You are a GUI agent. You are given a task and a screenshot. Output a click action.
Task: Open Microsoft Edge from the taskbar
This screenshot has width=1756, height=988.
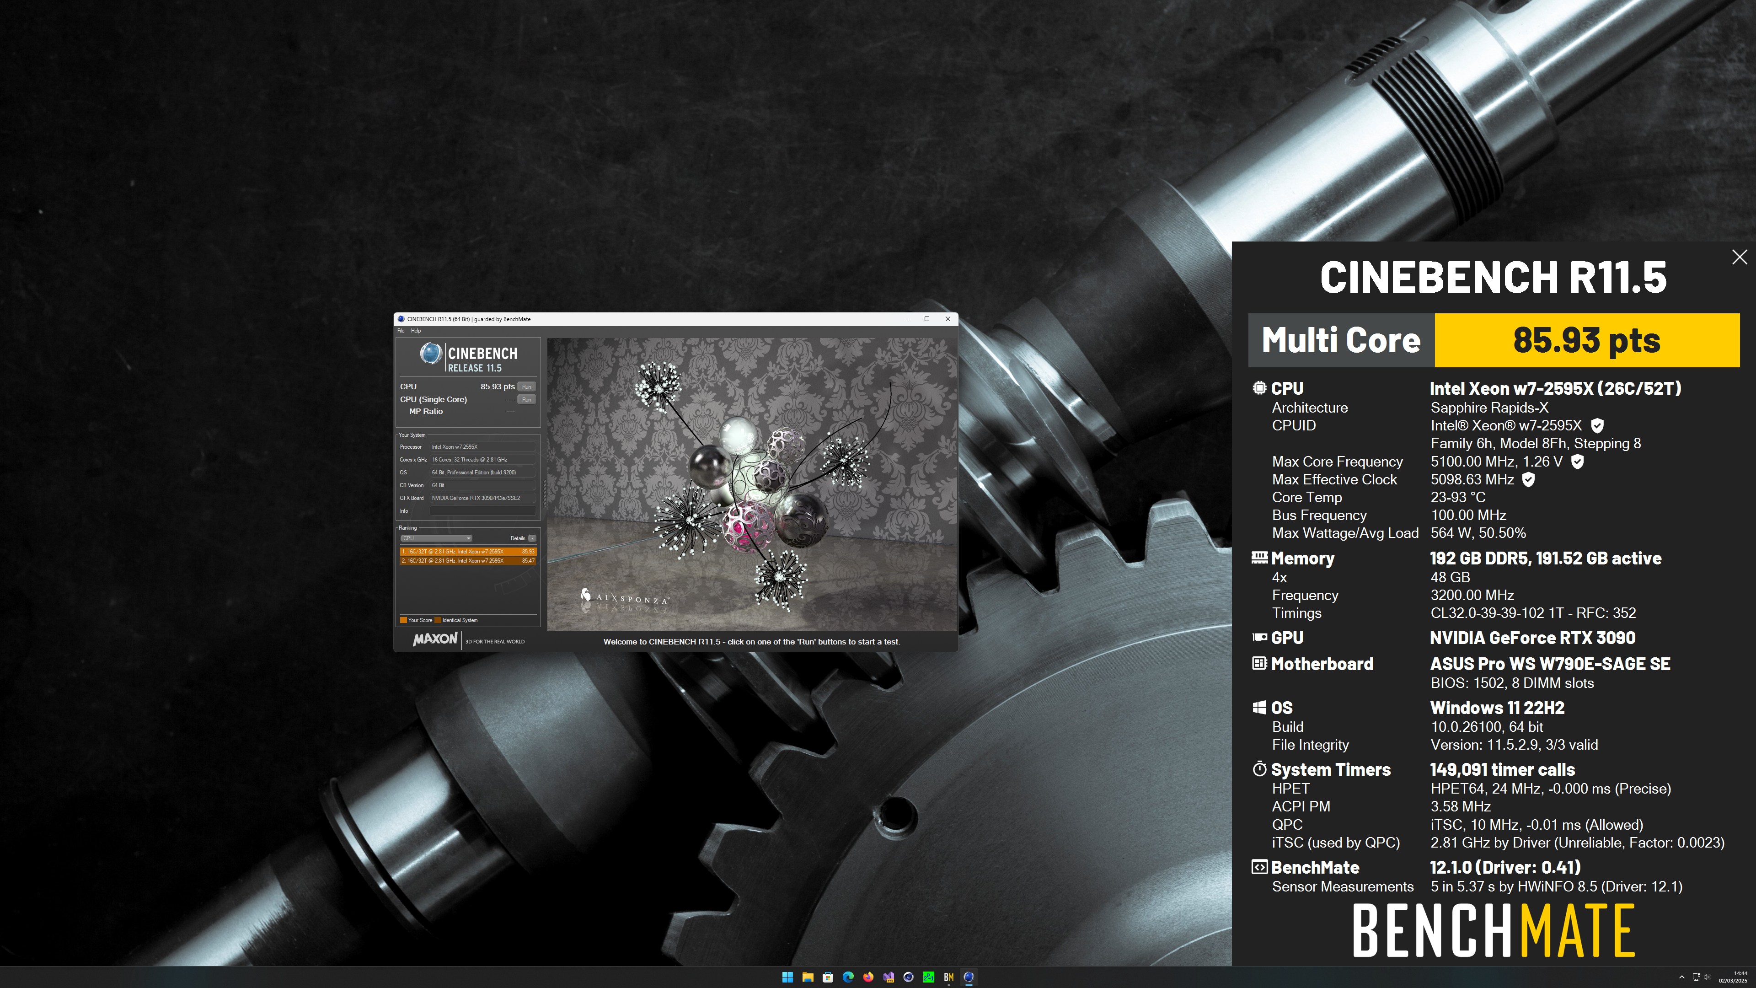(848, 977)
